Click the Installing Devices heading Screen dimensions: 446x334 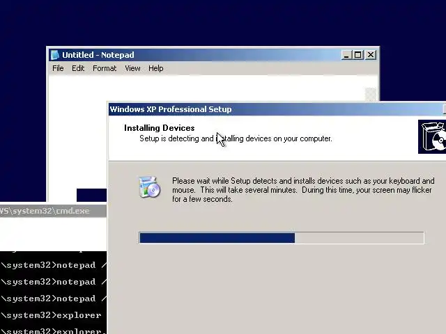(160, 128)
